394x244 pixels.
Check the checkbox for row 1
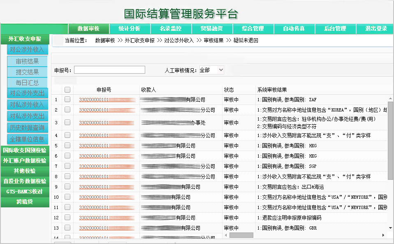(x=67, y=99)
